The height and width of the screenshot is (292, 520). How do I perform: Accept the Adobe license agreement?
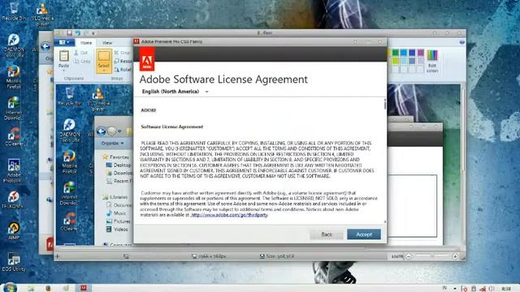364,234
